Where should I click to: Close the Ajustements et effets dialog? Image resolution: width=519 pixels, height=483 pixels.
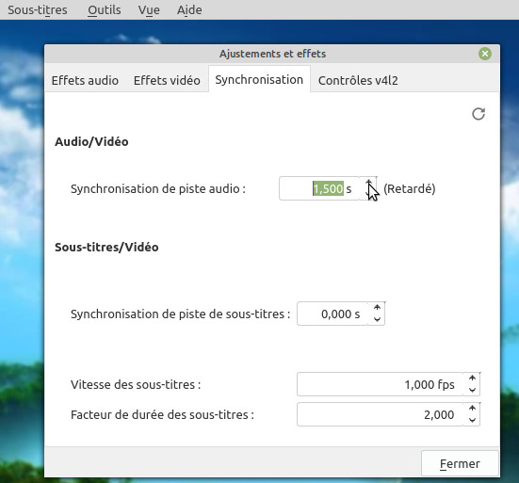tap(484, 54)
